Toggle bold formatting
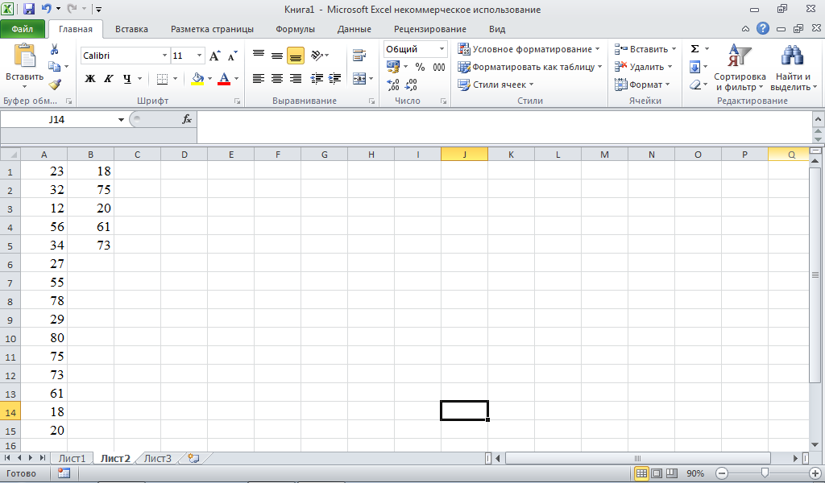This screenshot has width=825, height=483. [90, 79]
